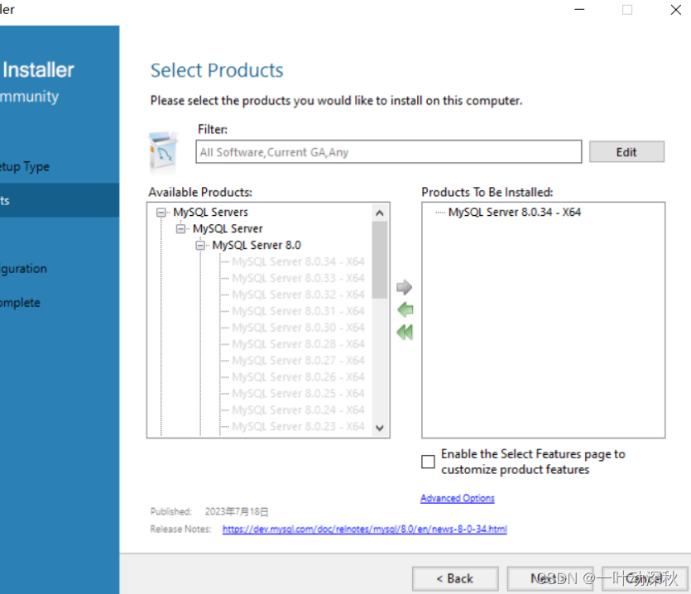Click the available products scrollbar thumb
Viewport: 691px width, 594px height.
380,260
